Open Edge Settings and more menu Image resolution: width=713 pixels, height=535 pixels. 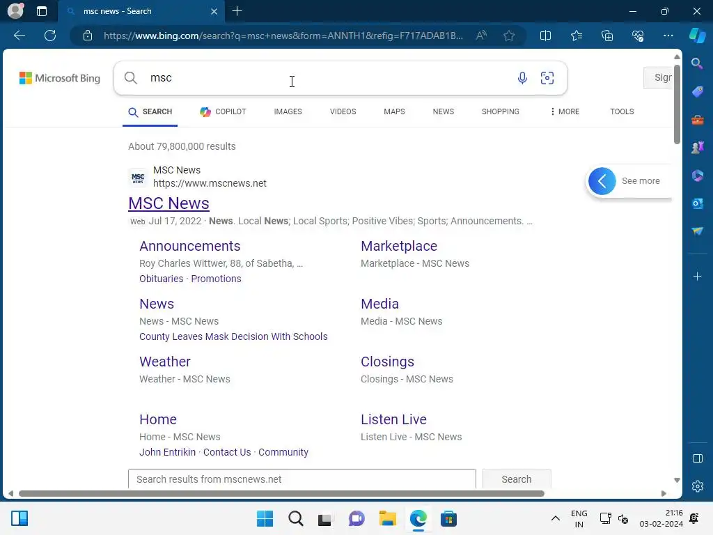(x=668, y=36)
